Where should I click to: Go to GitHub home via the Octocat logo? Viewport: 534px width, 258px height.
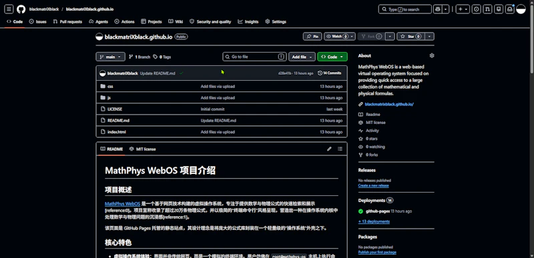(21, 9)
